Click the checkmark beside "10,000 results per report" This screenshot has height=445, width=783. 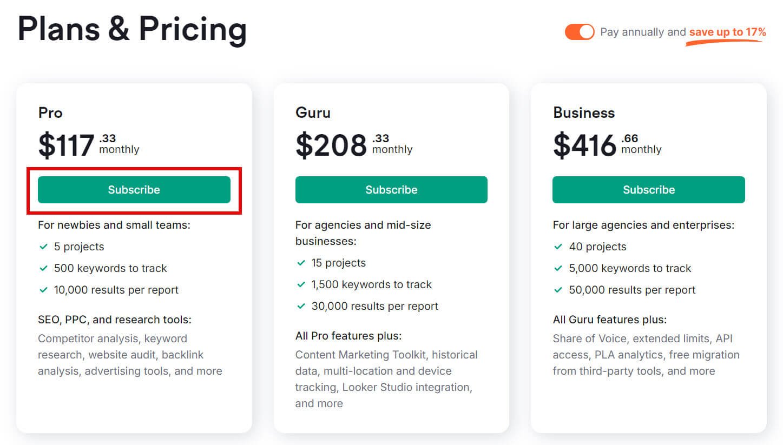coord(44,290)
